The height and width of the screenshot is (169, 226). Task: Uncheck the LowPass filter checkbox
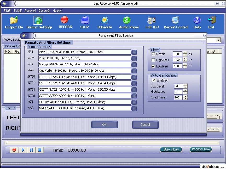pos(153,66)
